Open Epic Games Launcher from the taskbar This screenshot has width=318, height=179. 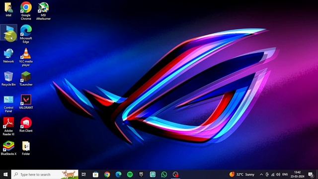pyautogui.click(x=141, y=175)
